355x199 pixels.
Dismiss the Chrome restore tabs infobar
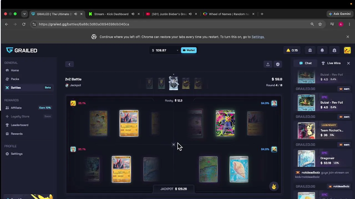click(348, 37)
